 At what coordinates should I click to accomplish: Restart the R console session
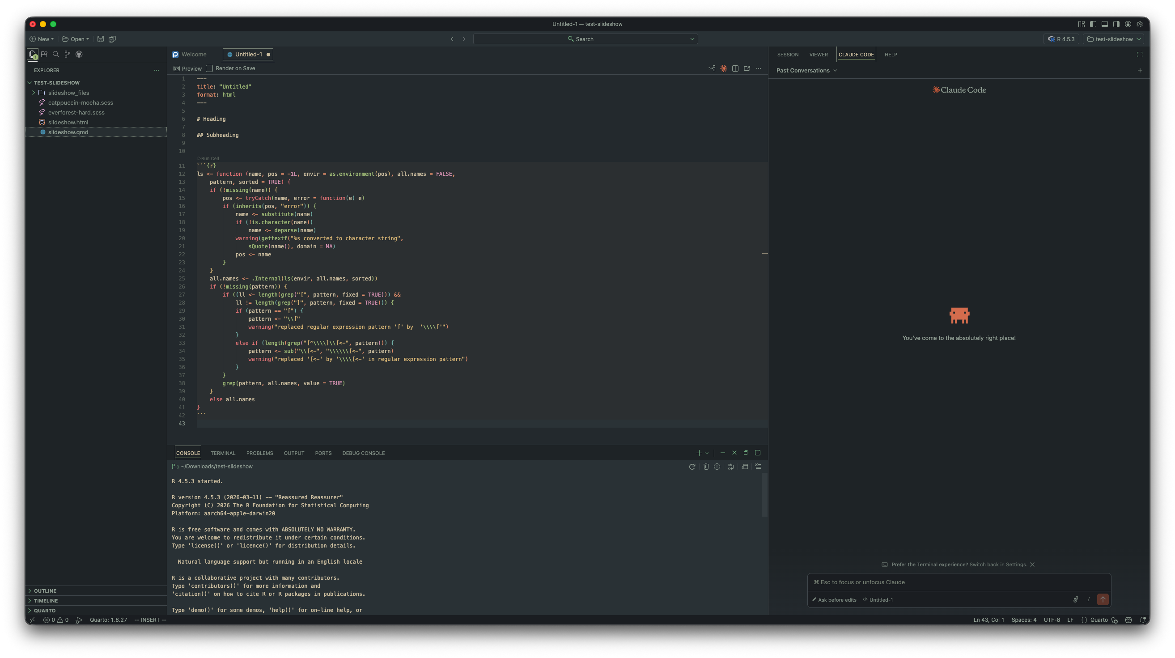pyautogui.click(x=692, y=467)
